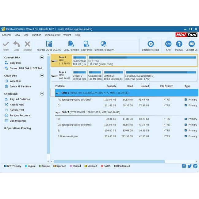Click the sidebar vertical scrollbar
199x199 pixels.
pyautogui.click(x=48, y=105)
